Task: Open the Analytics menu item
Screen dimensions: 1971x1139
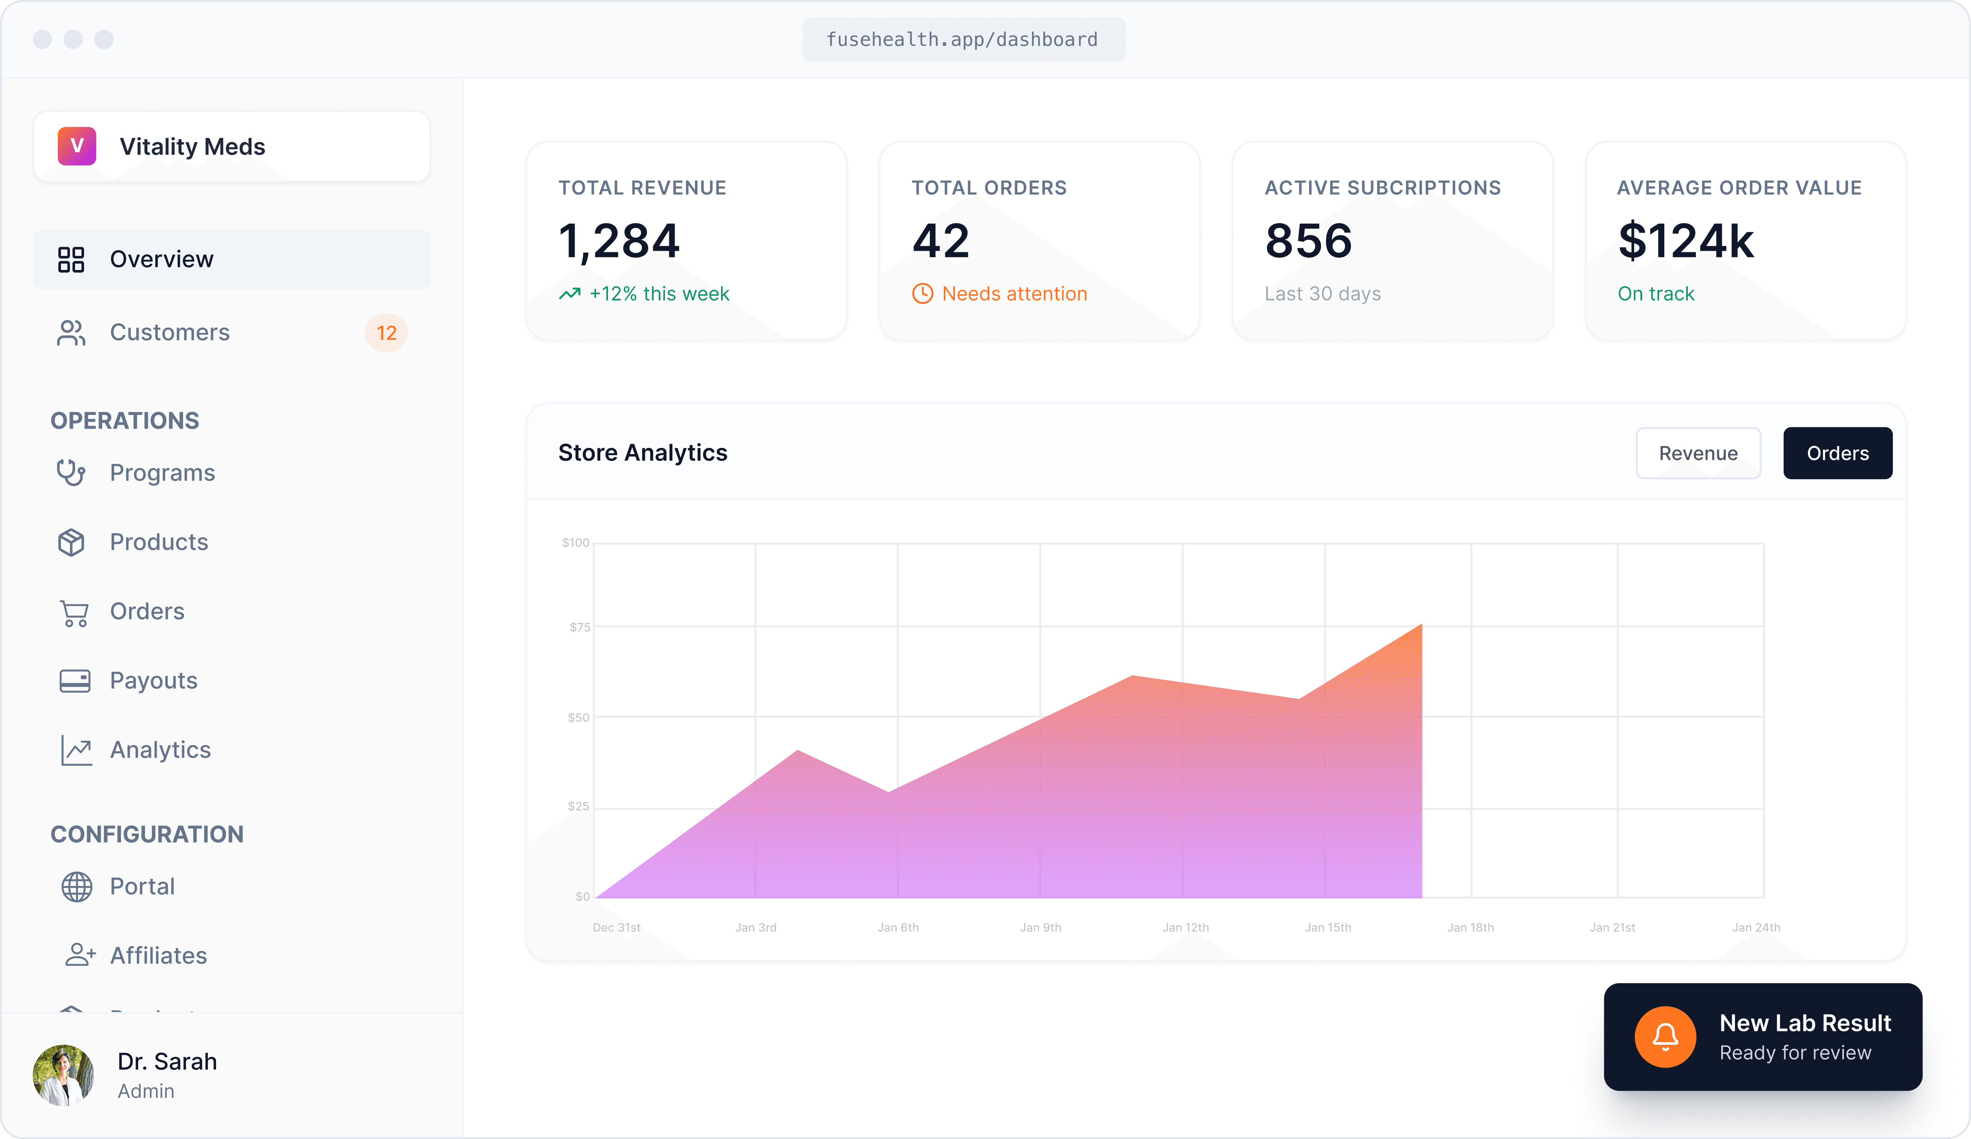Action: (x=160, y=751)
